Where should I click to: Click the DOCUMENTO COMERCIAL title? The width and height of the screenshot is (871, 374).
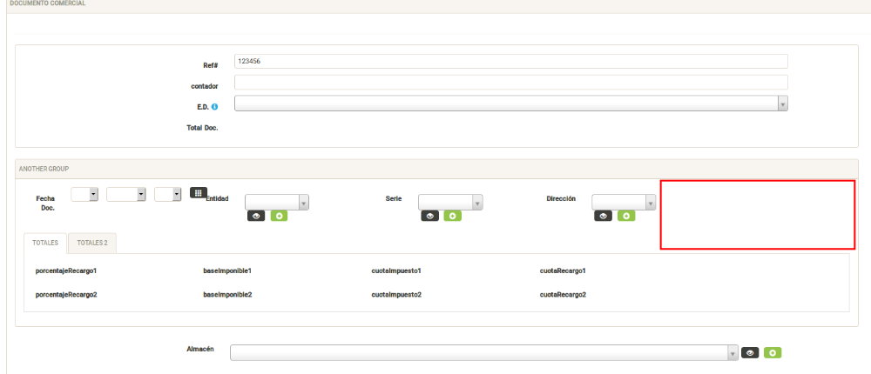47,3
